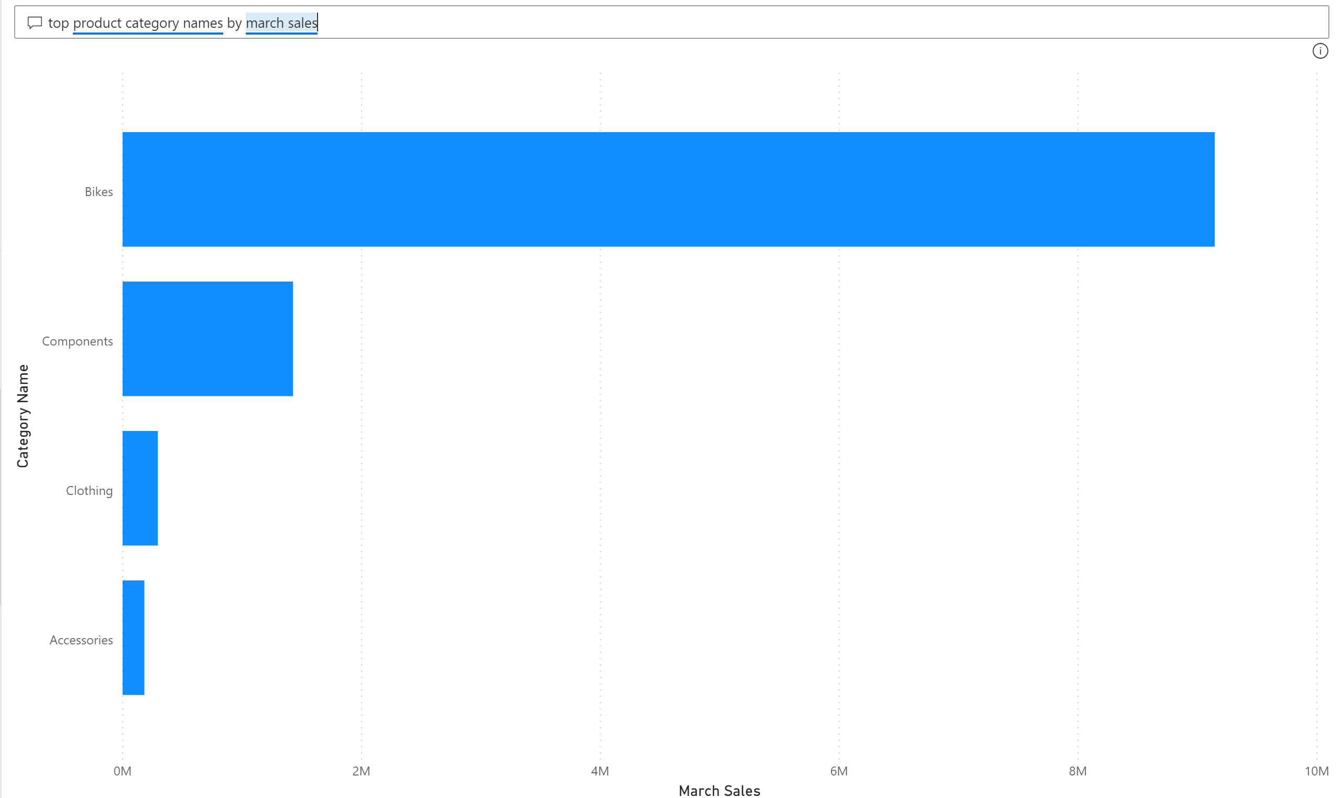Click the info icon at top right

pyautogui.click(x=1319, y=51)
